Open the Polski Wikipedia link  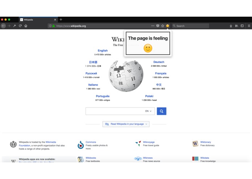pyautogui.click(x=149, y=96)
